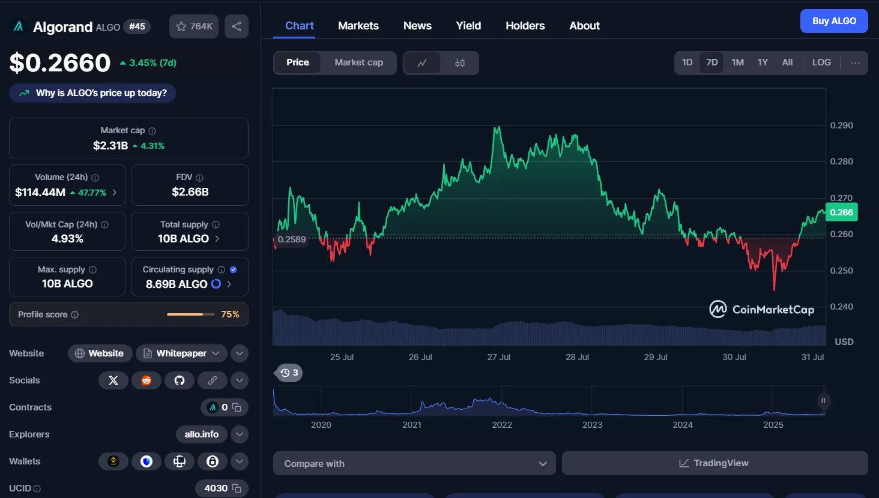The image size is (879, 498).
Task: Expand more Wallets chevron
Action: (240, 461)
